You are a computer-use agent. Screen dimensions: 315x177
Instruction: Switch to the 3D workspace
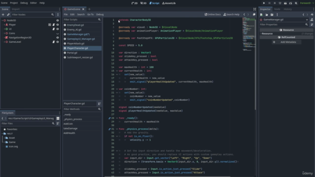click(143, 3)
